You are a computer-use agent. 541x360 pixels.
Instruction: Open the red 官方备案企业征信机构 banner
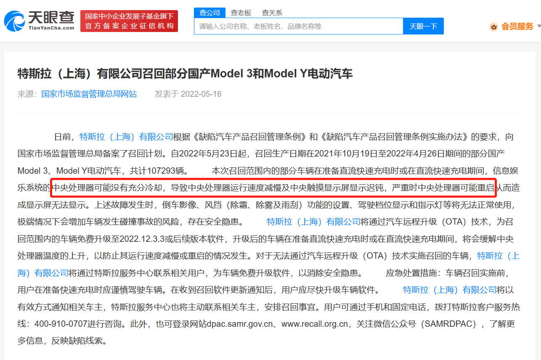[129, 21]
